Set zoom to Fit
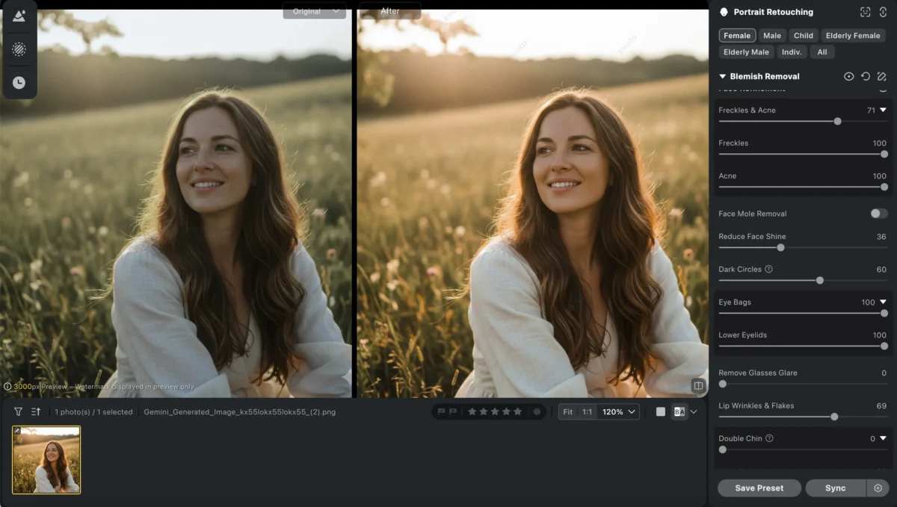Viewport: 897px width, 507px height. [568, 411]
